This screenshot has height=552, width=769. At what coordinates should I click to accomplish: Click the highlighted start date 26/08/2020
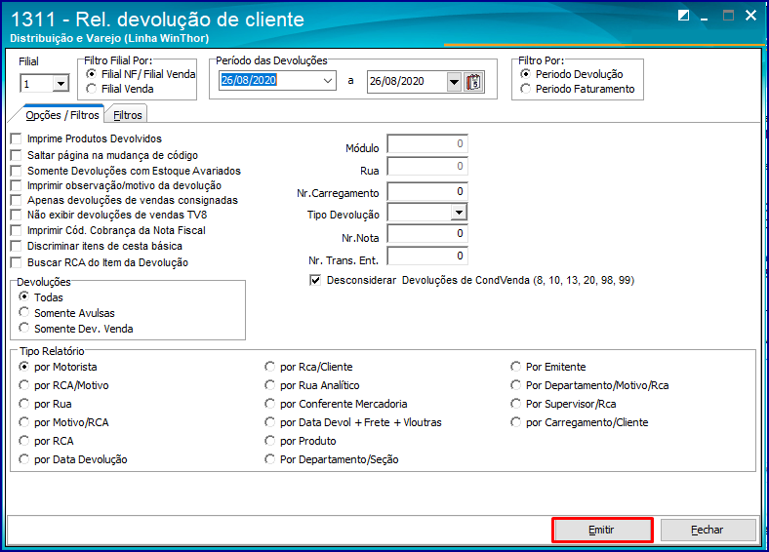tap(249, 80)
